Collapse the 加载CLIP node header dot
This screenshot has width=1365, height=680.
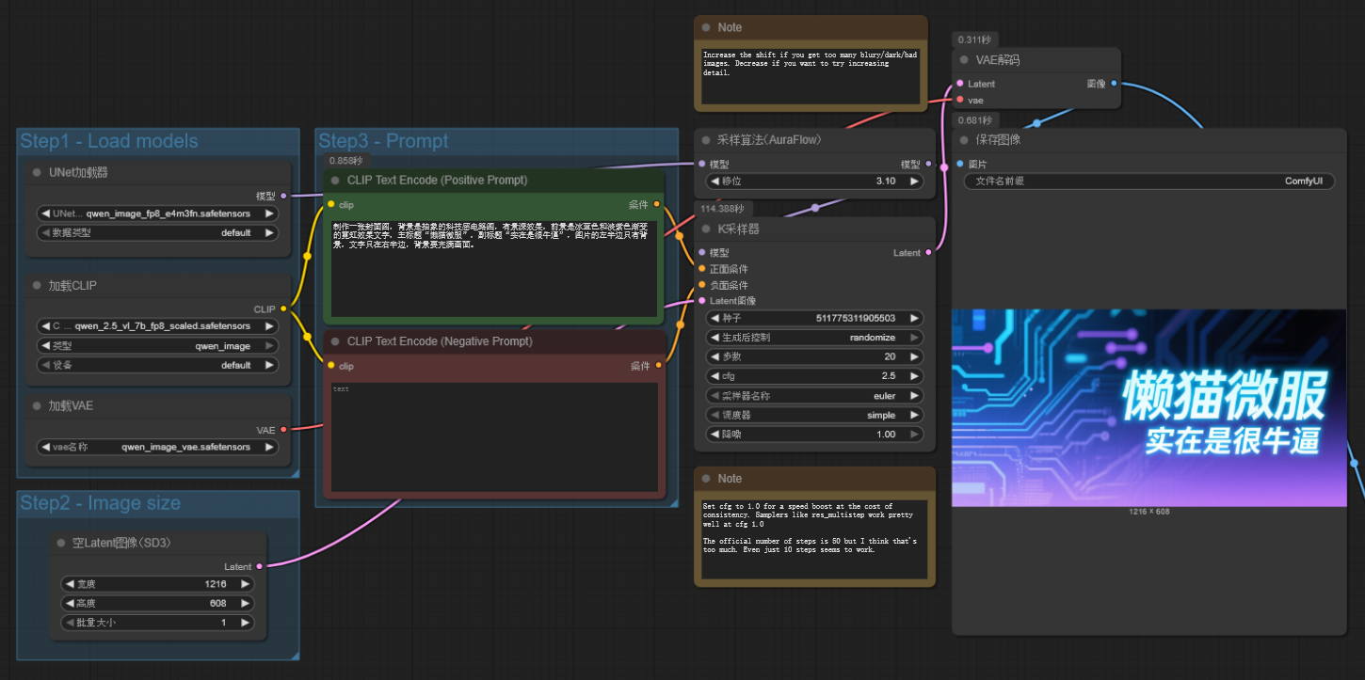click(38, 285)
